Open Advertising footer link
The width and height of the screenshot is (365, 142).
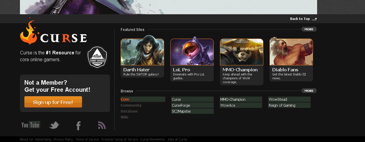coord(43,139)
